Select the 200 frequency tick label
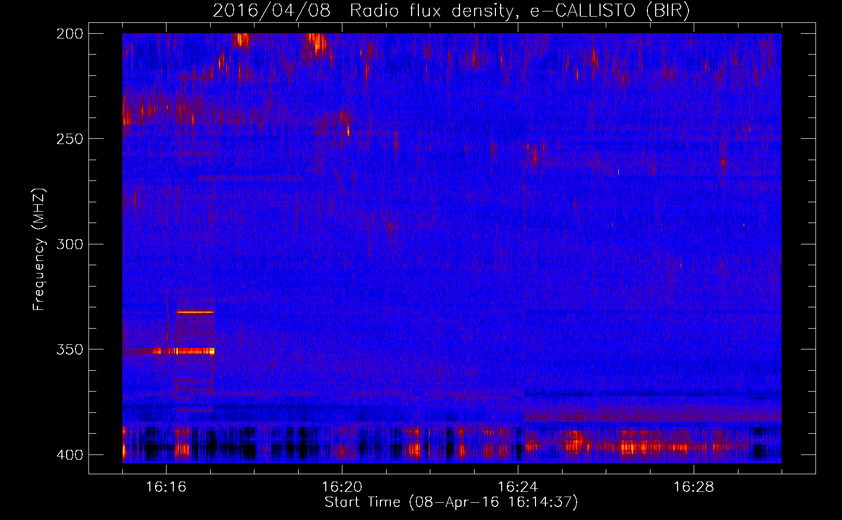842x520 pixels. pyautogui.click(x=70, y=33)
